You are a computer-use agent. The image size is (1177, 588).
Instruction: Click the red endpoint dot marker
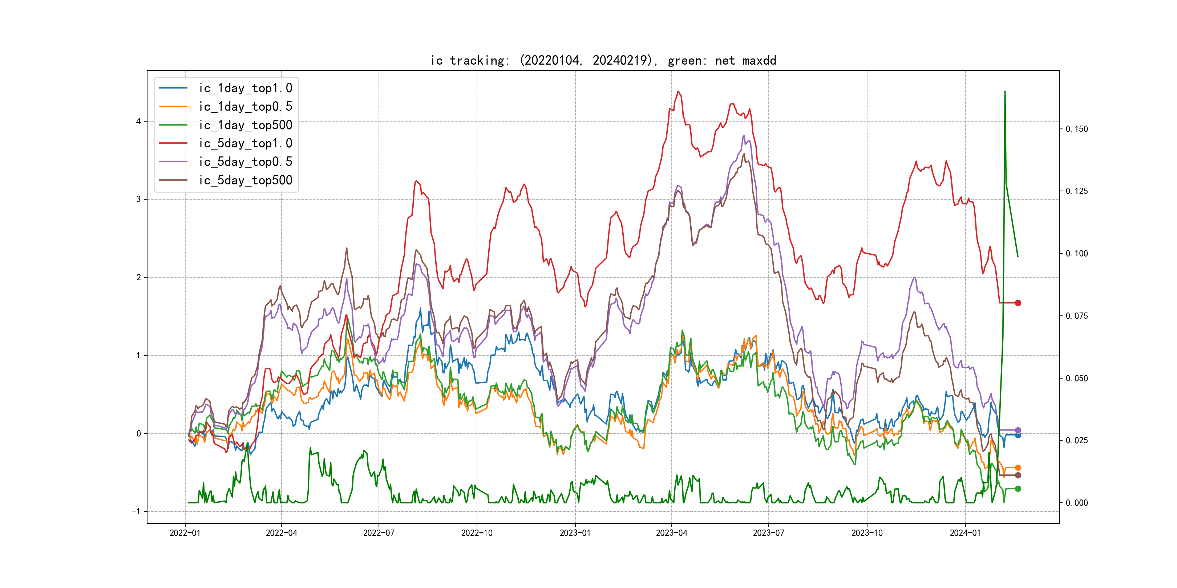point(1018,303)
